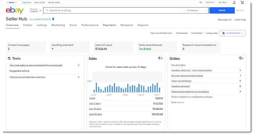
Task: Click the $29,391.58 sales amount
Action: [x=157, y=114]
